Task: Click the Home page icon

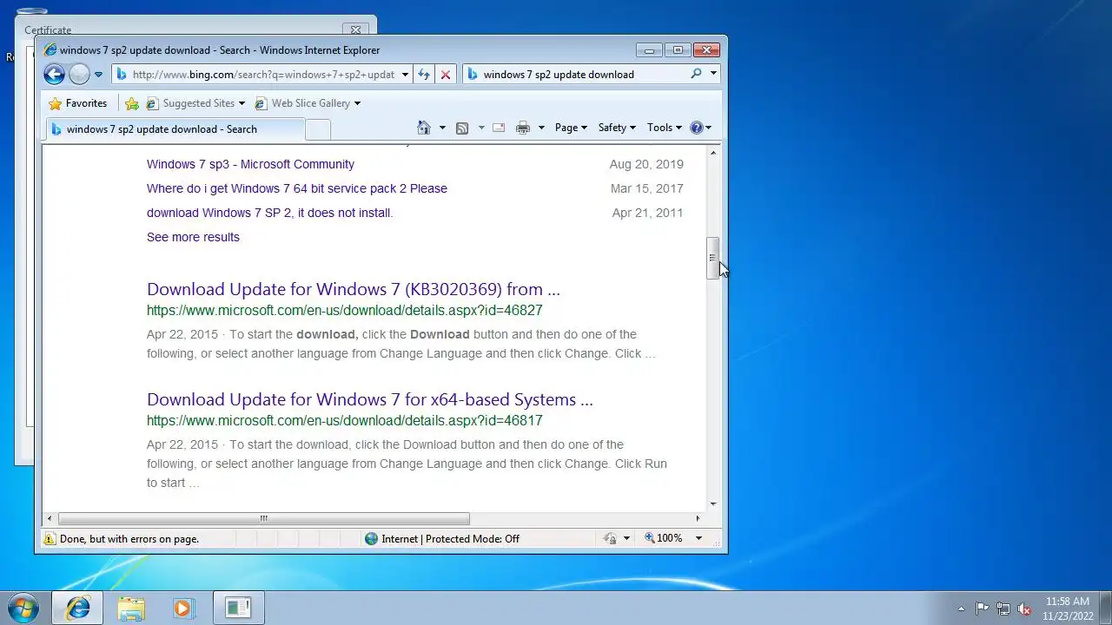Action: (x=423, y=128)
